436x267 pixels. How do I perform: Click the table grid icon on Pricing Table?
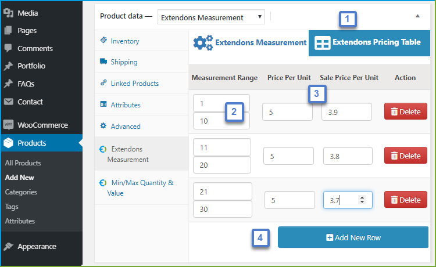[322, 43]
